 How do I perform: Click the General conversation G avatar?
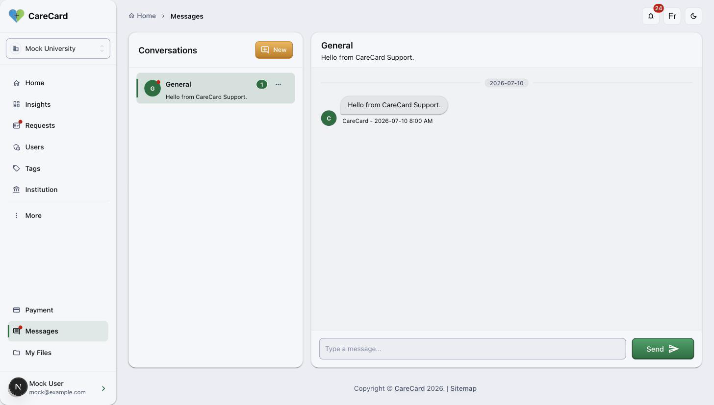pos(153,89)
